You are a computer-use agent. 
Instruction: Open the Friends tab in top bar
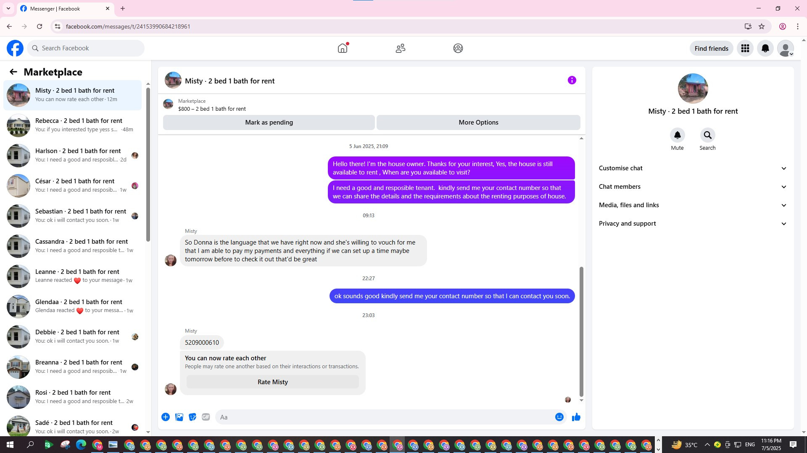coord(400,48)
